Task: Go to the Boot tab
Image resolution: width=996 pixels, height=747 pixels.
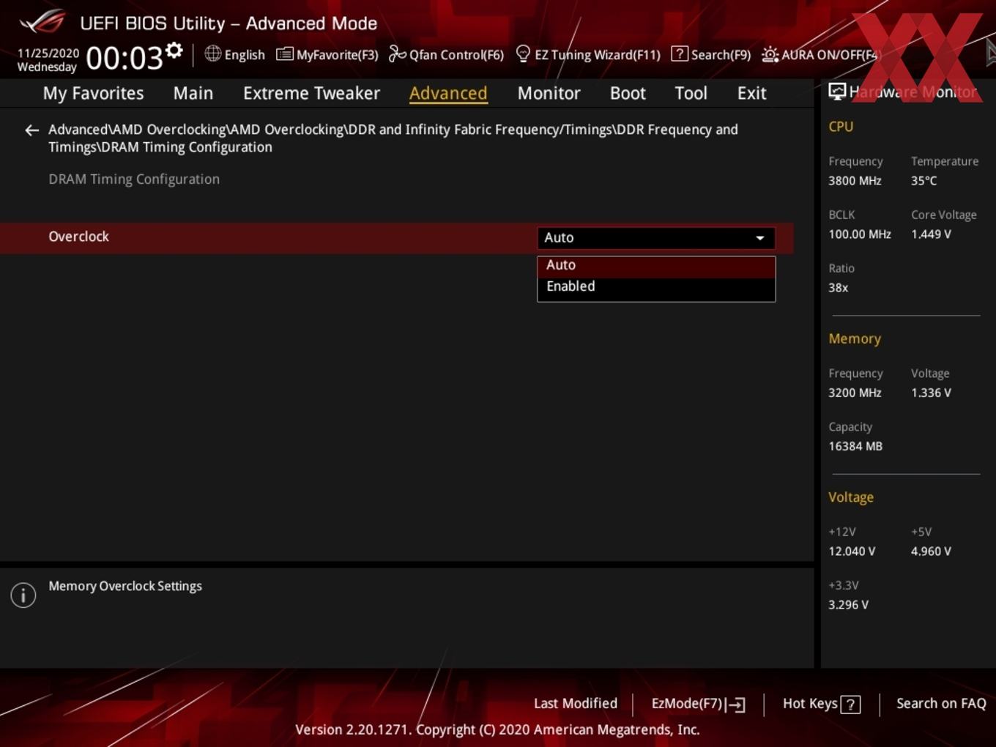Action: click(x=628, y=93)
